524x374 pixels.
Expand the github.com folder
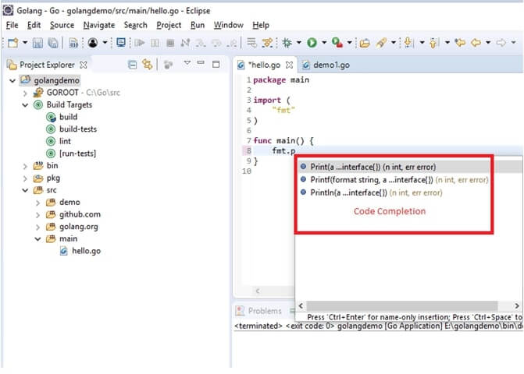pyautogui.click(x=37, y=214)
